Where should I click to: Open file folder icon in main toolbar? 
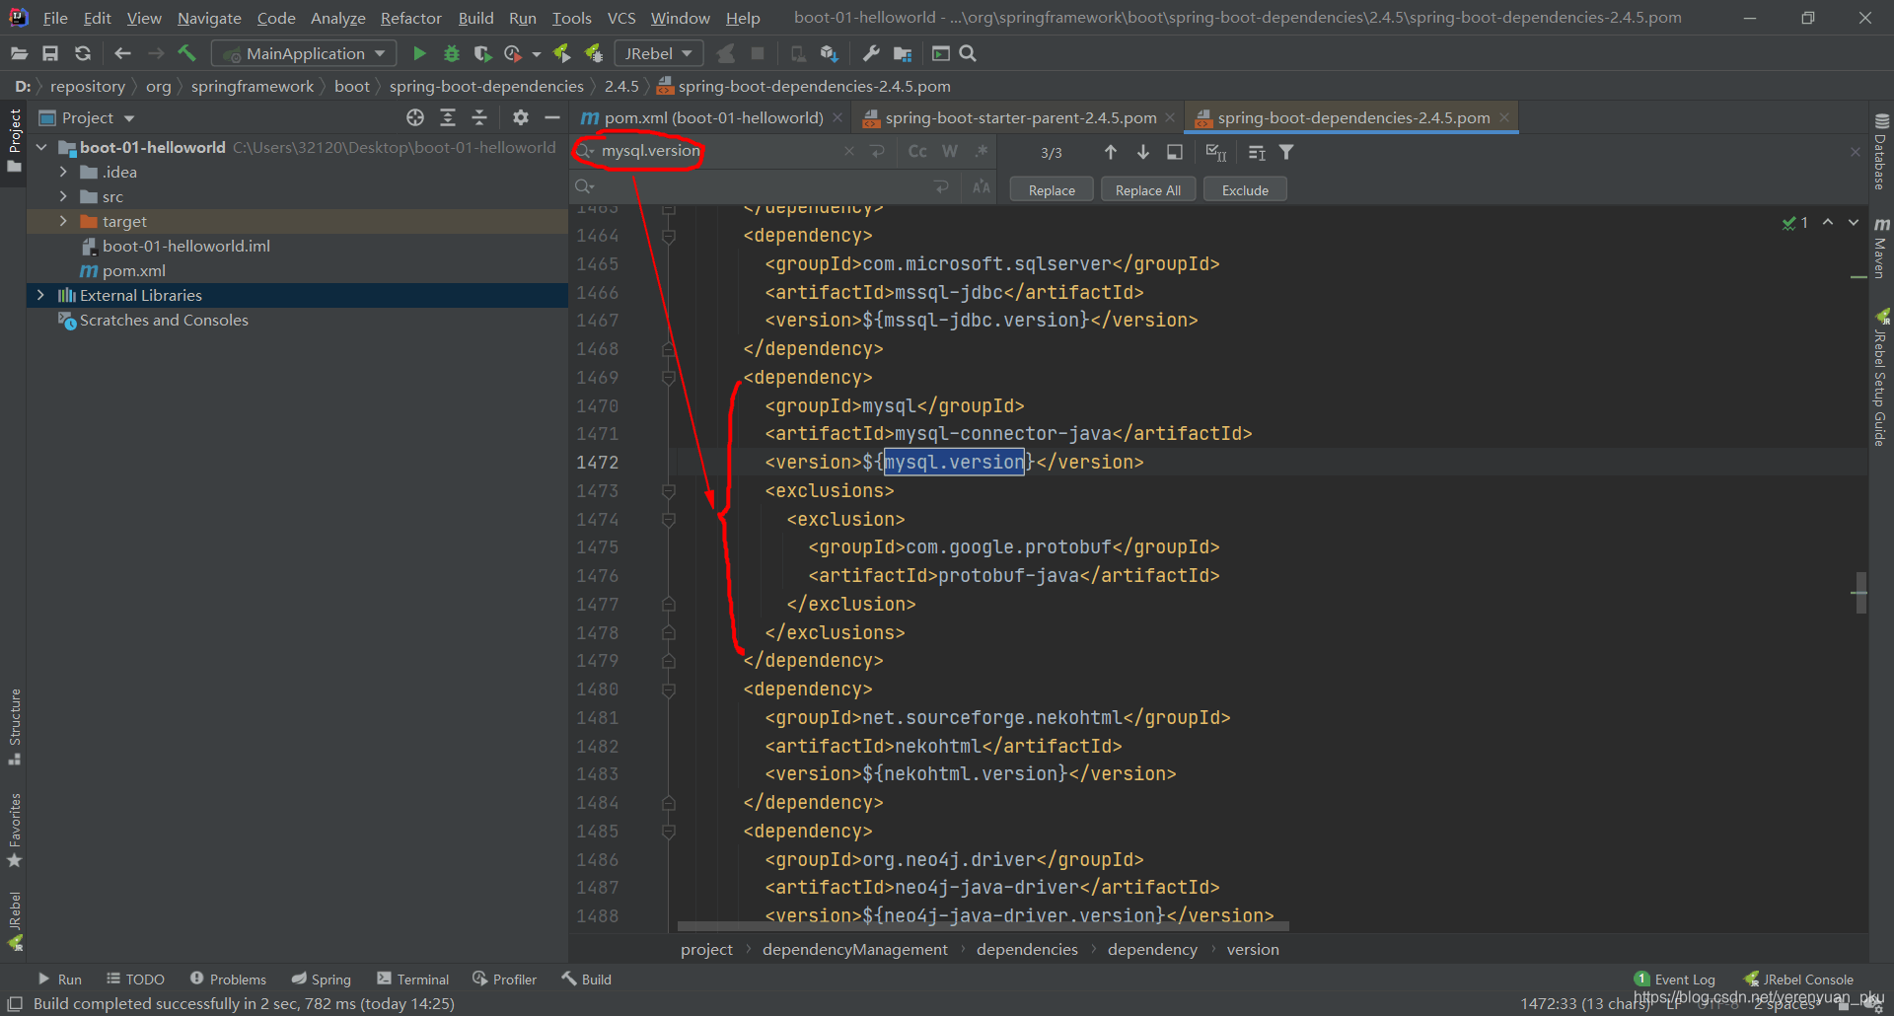[19, 53]
